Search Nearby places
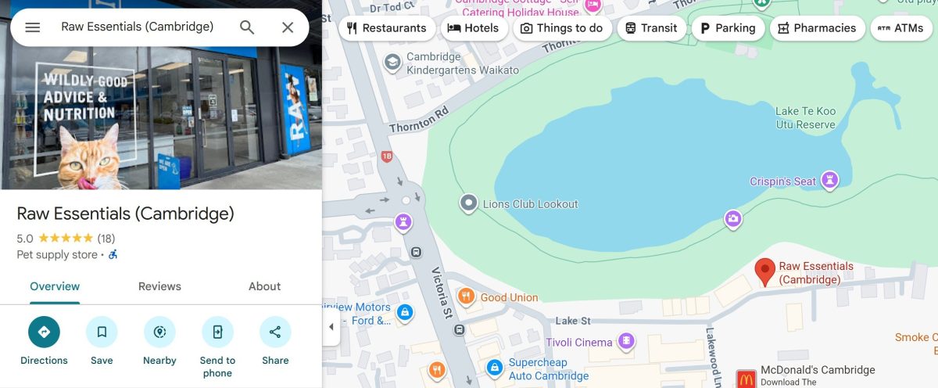Viewport: 938px width, 388px height. point(159,341)
